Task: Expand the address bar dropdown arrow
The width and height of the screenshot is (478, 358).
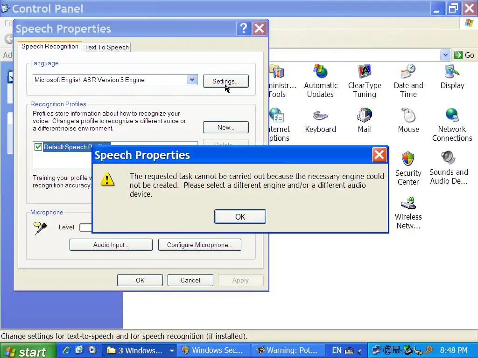Action: pos(445,55)
